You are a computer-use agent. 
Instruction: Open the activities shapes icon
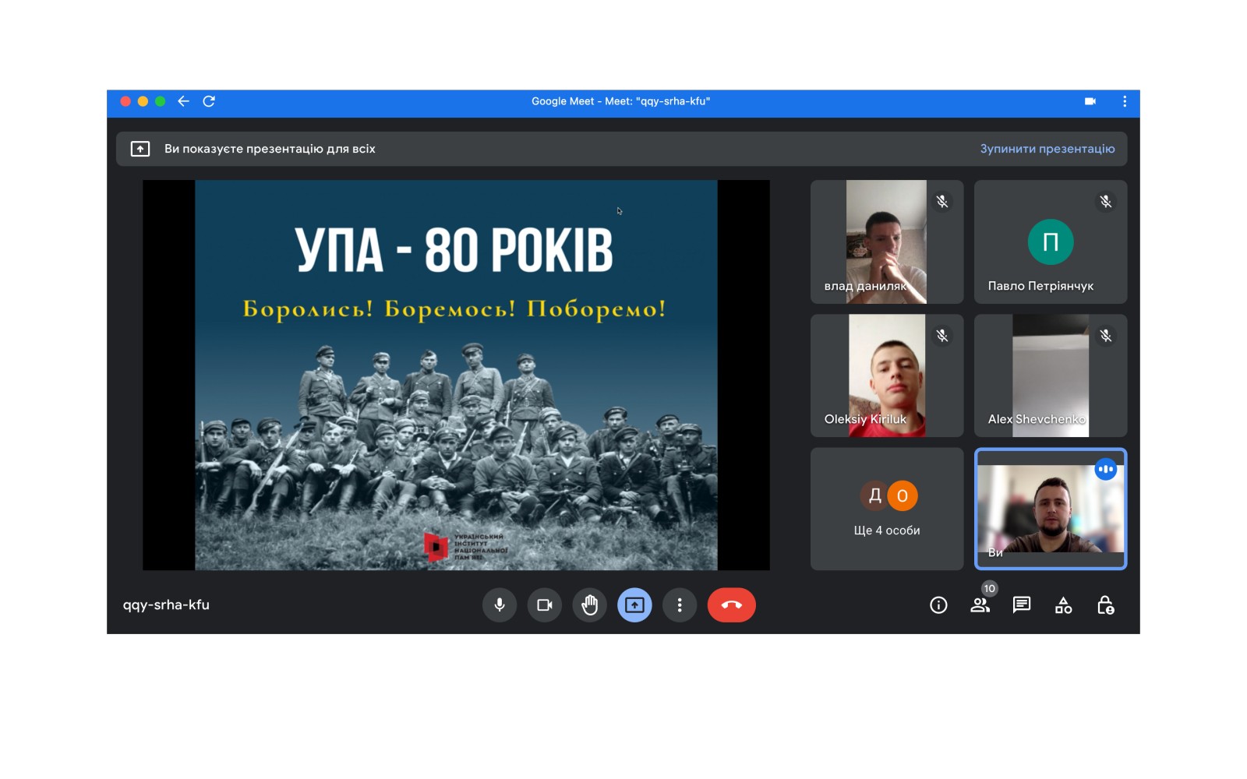1063,605
